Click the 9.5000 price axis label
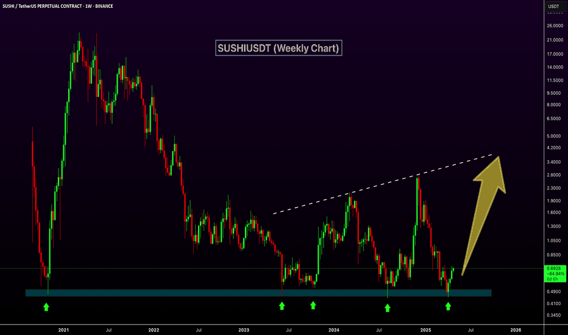568x335 pixels. (x=554, y=93)
